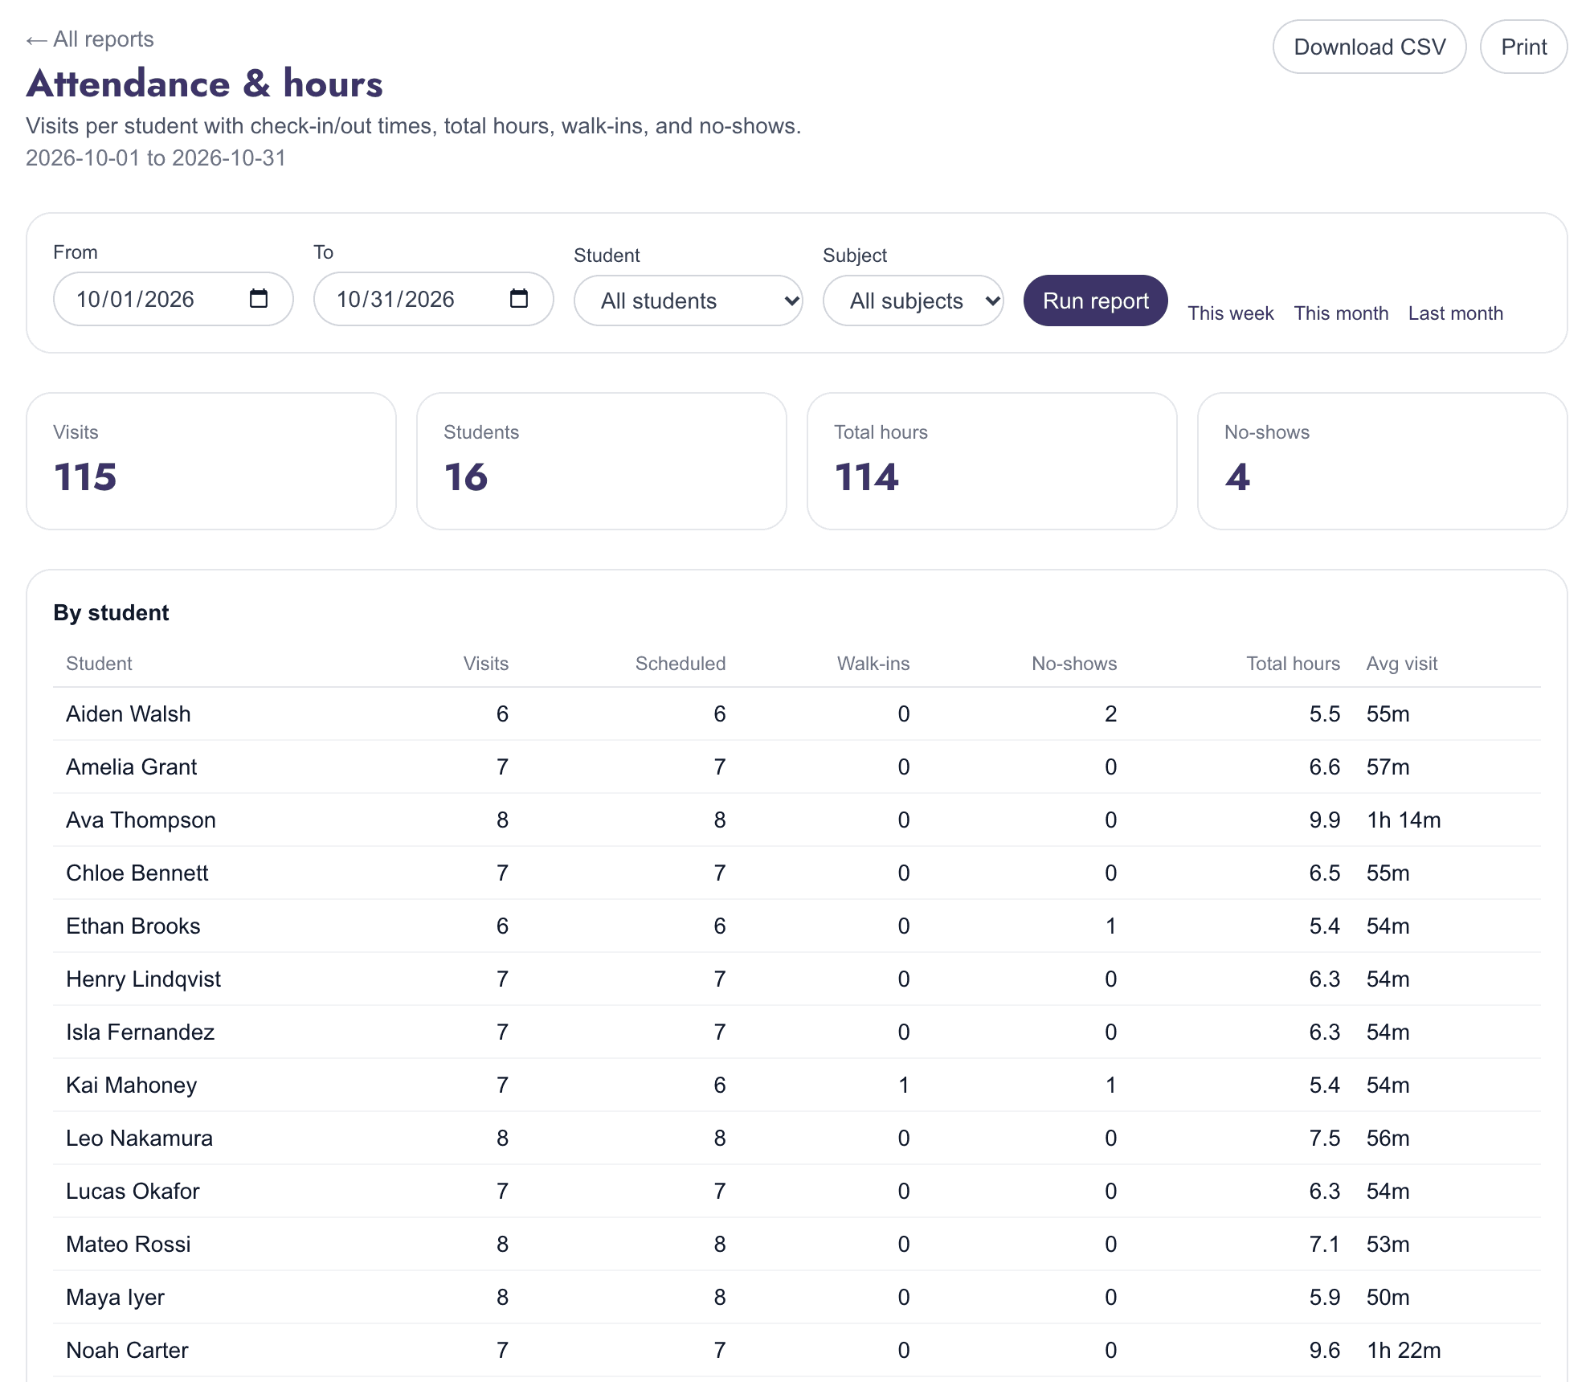Click the From date field 10/01/2026
The width and height of the screenshot is (1594, 1382).
coord(174,299)
